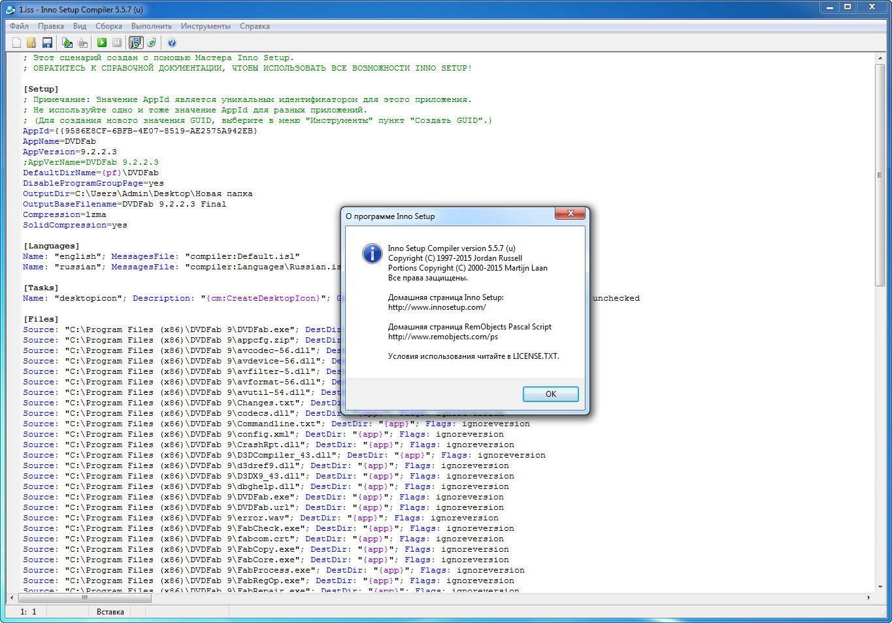Close the 'О программе Inno Setup' dialog
This screenshot has width=892, height=623.
(570, 213)
